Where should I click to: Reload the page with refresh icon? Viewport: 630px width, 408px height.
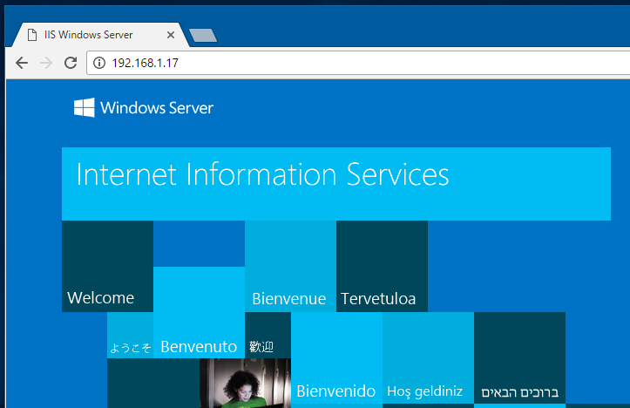71,63
